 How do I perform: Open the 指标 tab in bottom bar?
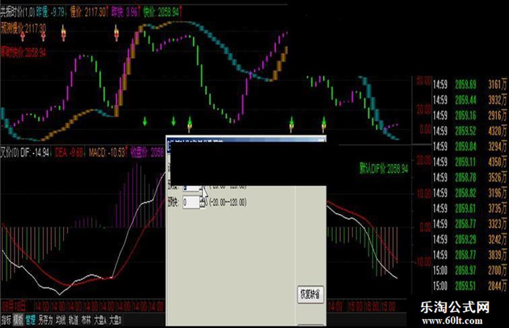tap(6, 320)
